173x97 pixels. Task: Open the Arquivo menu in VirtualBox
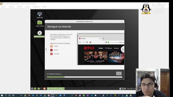click(4, 7)
